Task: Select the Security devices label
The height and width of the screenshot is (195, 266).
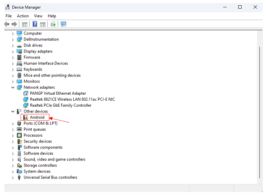Action: (x=38, y=141)
